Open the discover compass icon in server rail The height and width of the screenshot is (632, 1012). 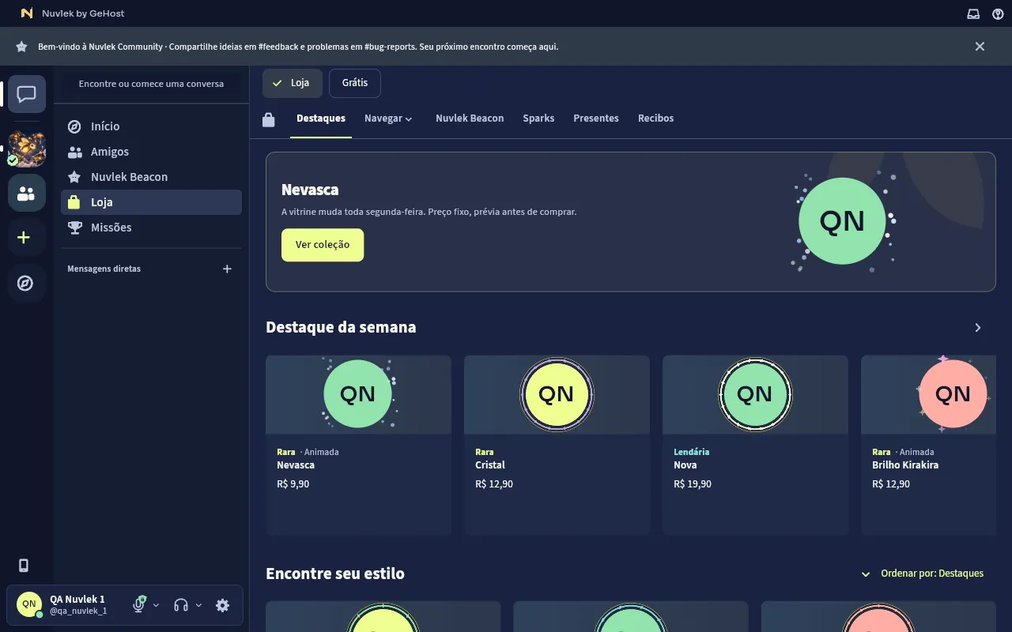[x=27, y=283]
